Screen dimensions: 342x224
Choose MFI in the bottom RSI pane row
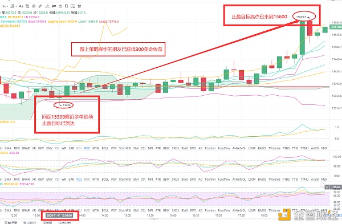click(x=150, y=210)
